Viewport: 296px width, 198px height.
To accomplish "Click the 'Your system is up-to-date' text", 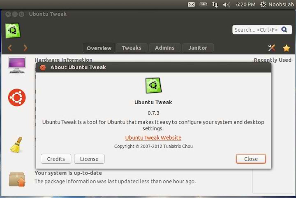I will [x=68, y=173].
